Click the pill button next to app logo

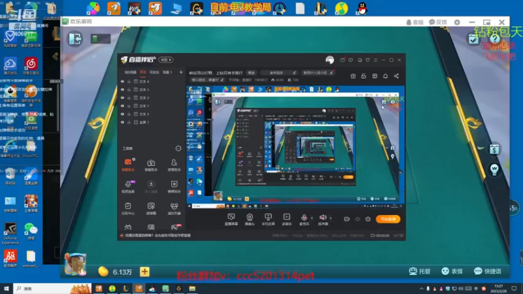166,60
